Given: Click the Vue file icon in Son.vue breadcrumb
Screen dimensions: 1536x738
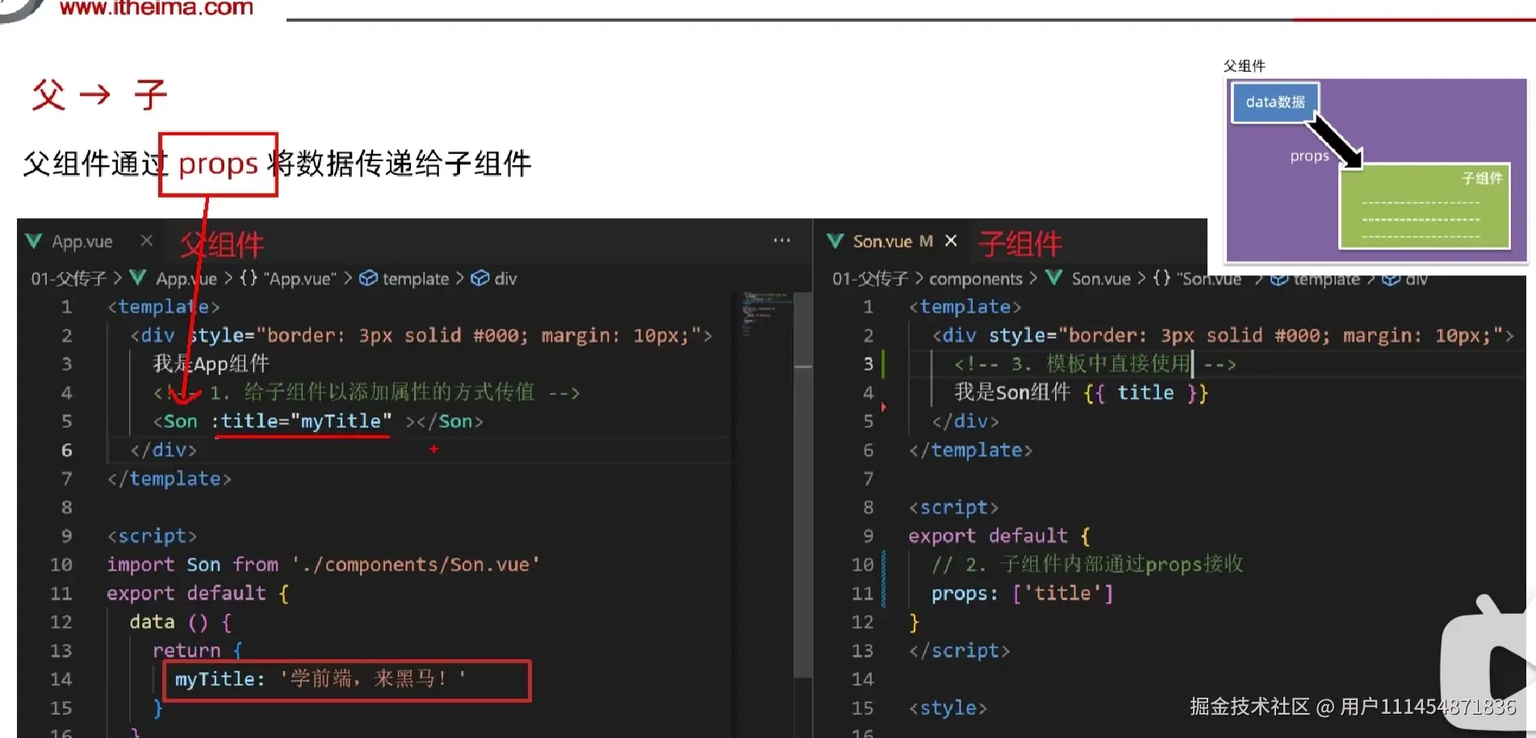Looking at the screenshot, I should [1053, 277].
